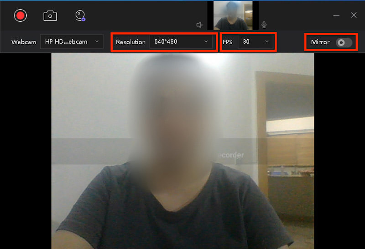Open the webcam settings icon
Viewport: 365px width, 249px height.
click(x=80, y=16)
